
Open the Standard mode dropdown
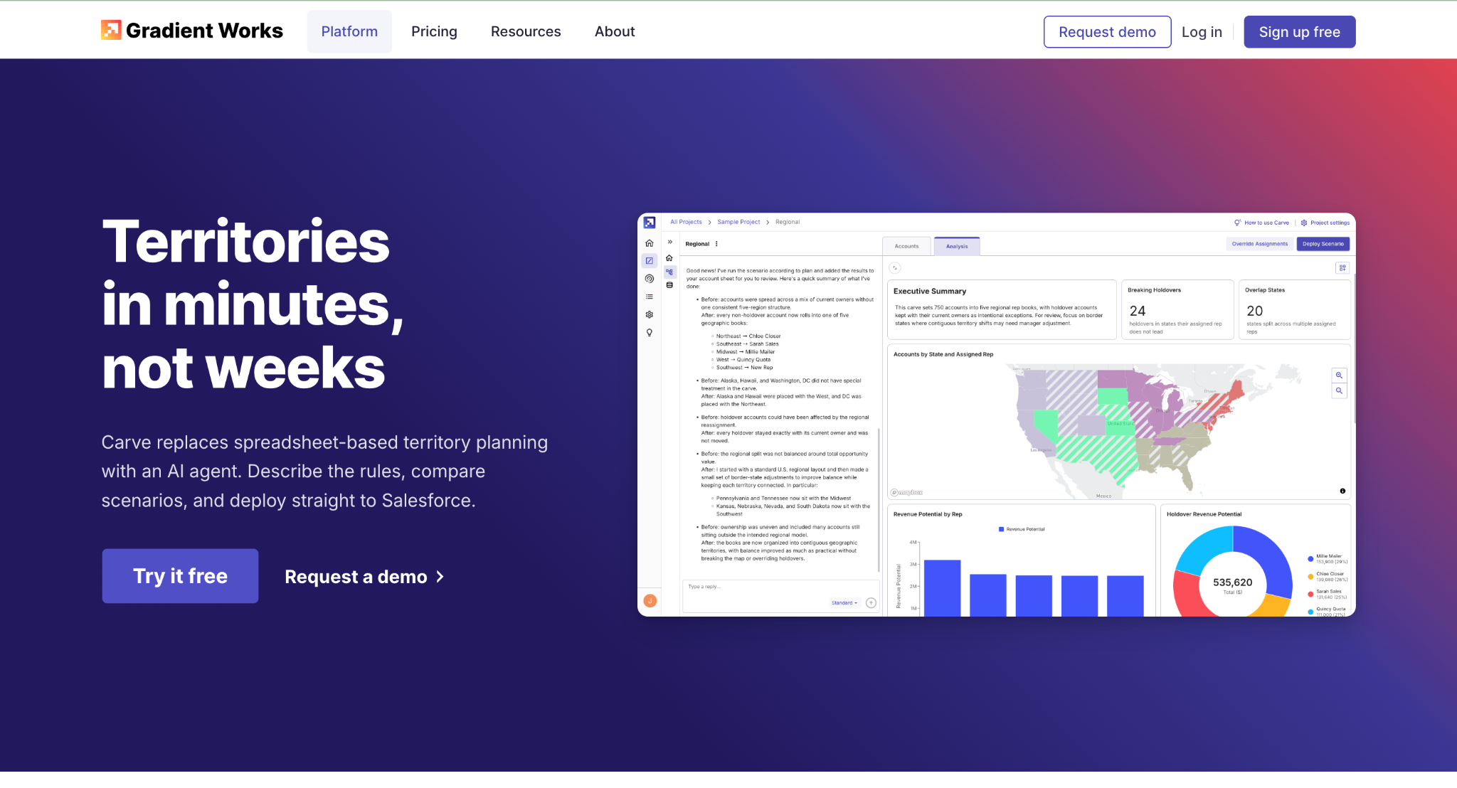[x=844, y=603]
